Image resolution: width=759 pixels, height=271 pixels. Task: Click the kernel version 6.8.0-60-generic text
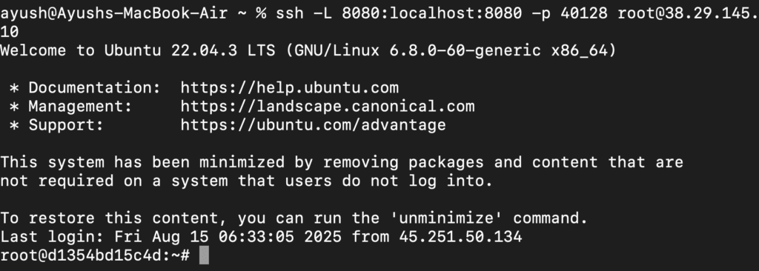coord(465,50)
